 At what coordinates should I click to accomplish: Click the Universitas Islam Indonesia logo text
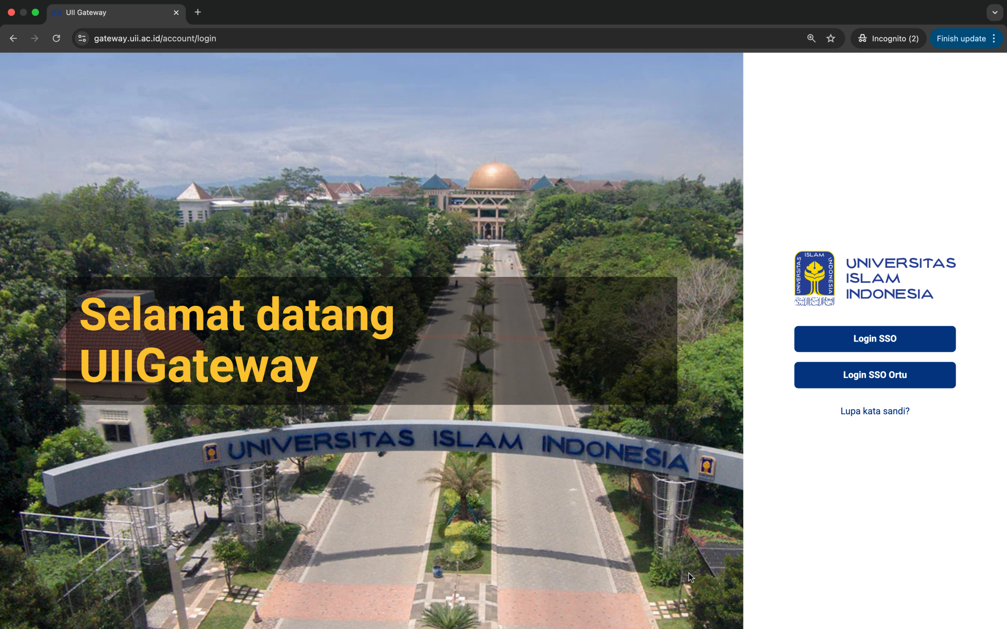(900, 278)
